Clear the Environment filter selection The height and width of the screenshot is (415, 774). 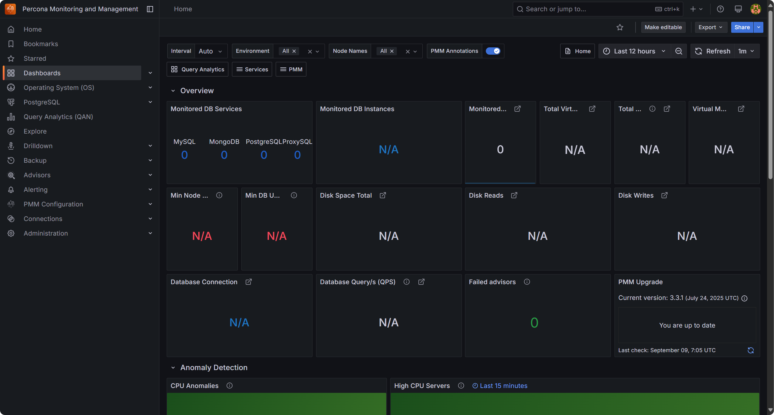310,52
